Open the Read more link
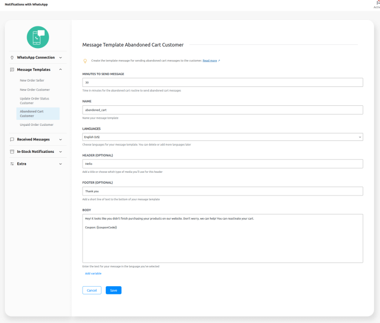This screenshot has height=323, width=380. coord(211,60)
